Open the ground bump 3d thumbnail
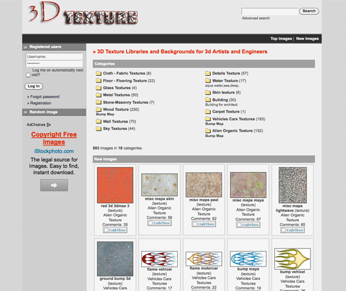 115,259
